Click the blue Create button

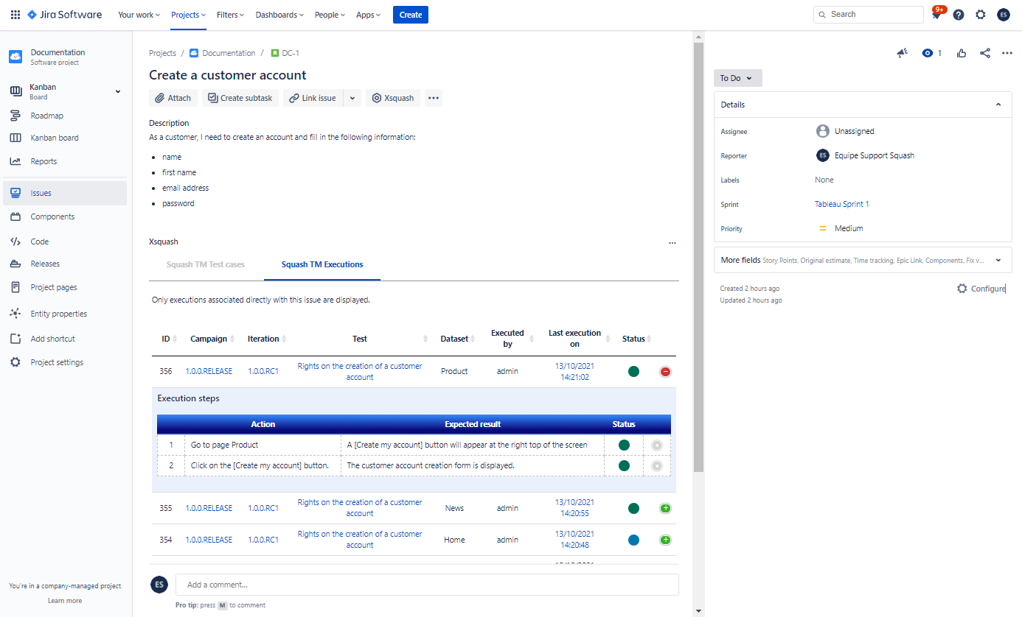(411, 15)
